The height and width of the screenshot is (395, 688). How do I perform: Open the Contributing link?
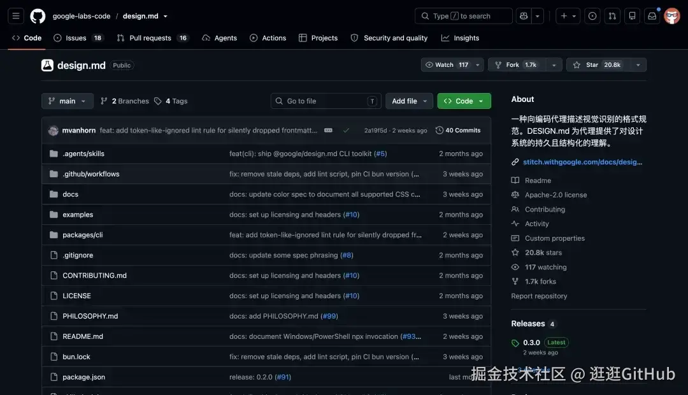[545, 210]
